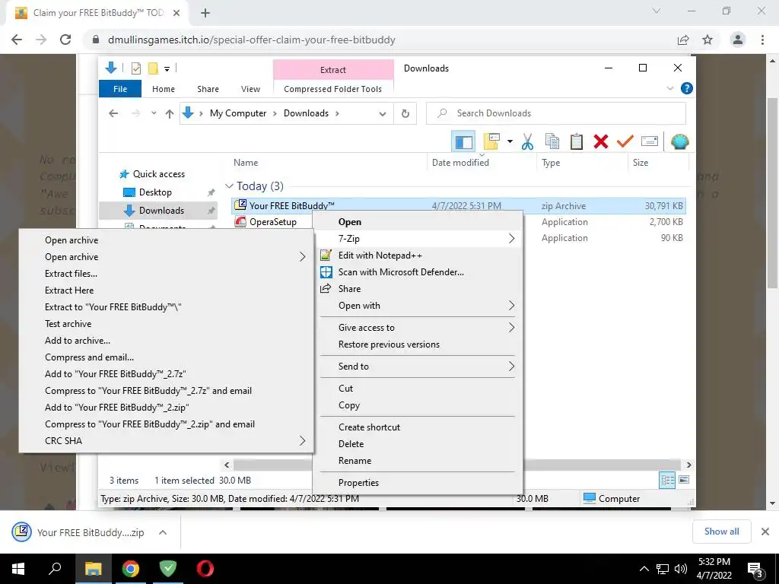The height and width of the screenshot is (584, 779).
Task: Show hidden tray icons with the caret
Action: [x=644, y=569]
